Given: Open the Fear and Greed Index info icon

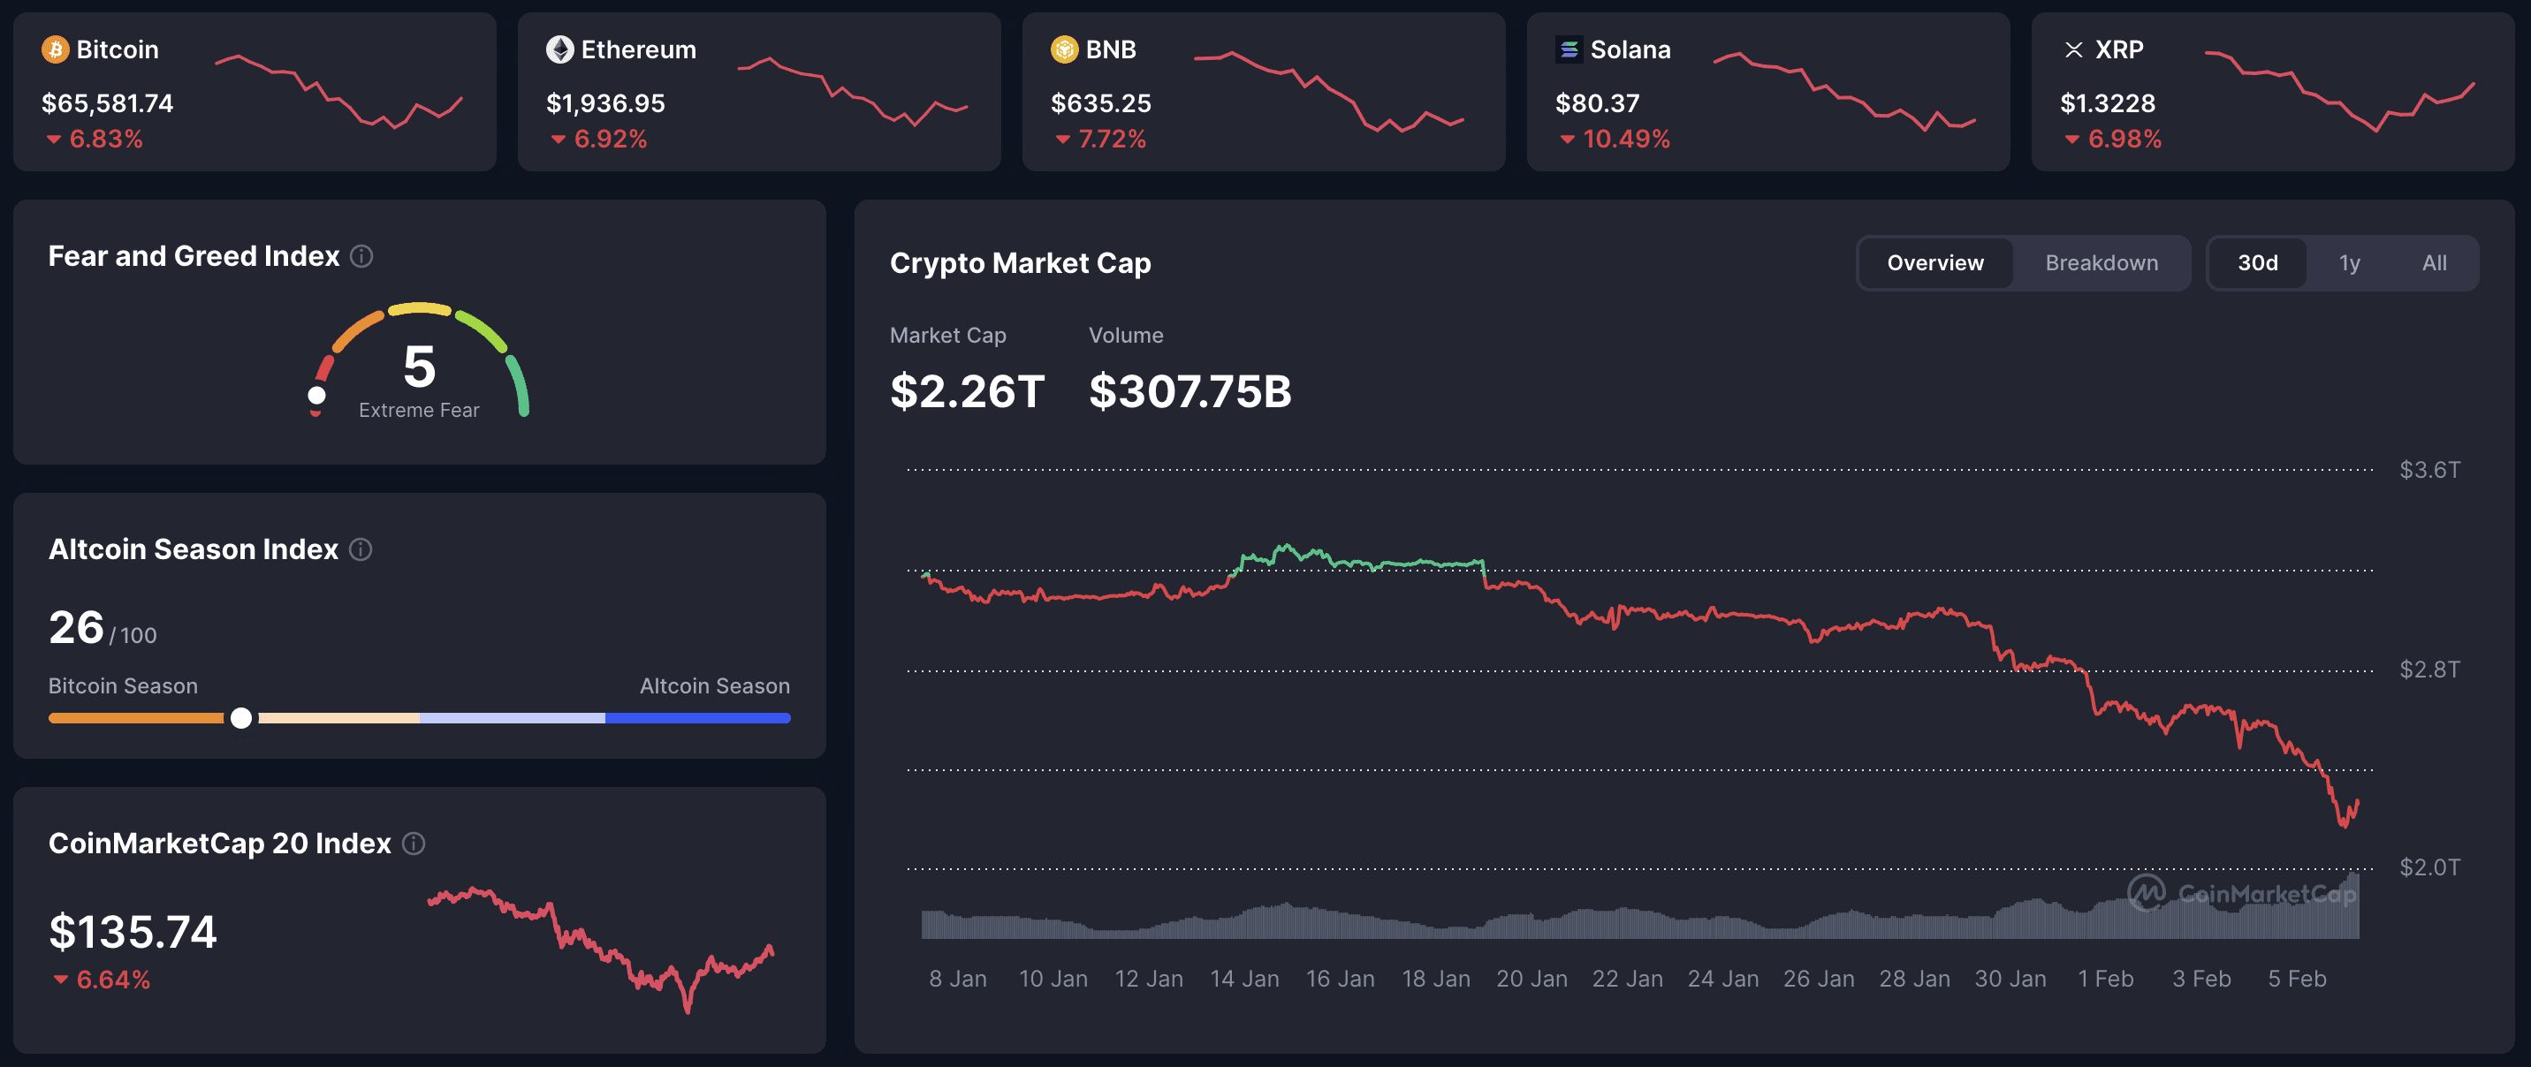Looking at the screenshot, I should [361, 256].
